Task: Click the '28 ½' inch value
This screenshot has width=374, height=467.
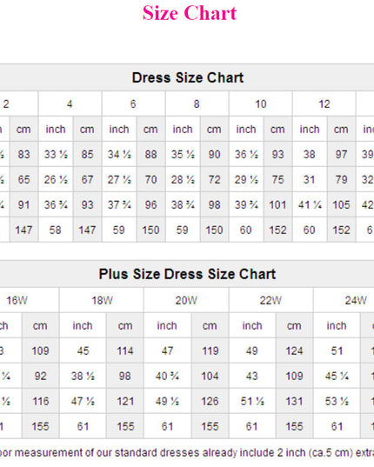Action: 183,180
